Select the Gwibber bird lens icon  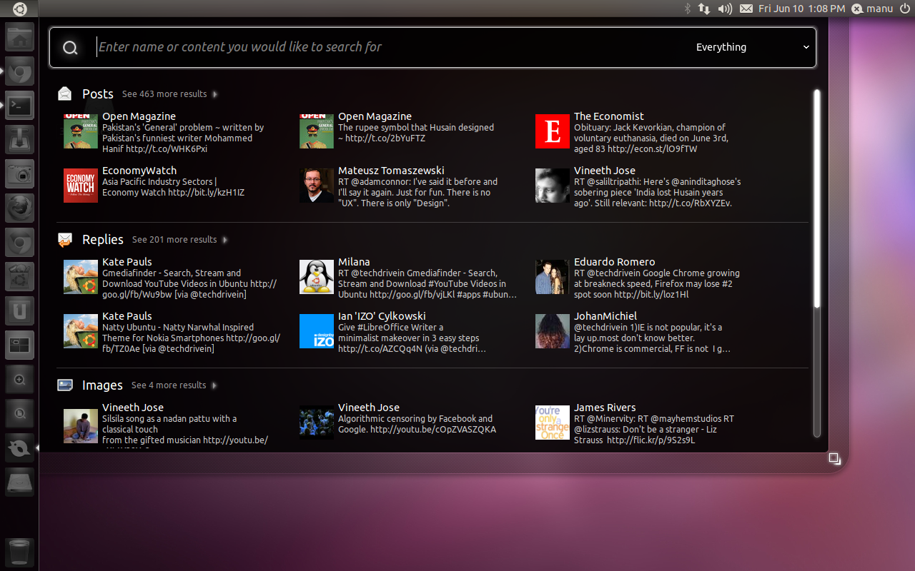(20, 448)
